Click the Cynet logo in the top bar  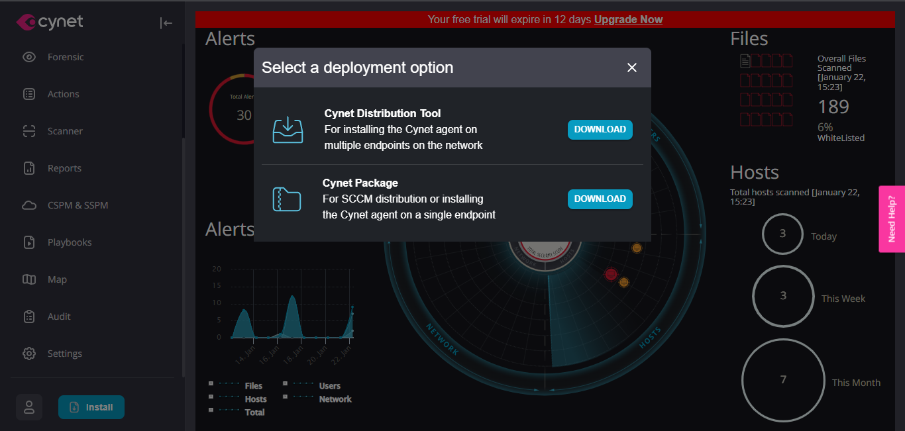(49, 22)
